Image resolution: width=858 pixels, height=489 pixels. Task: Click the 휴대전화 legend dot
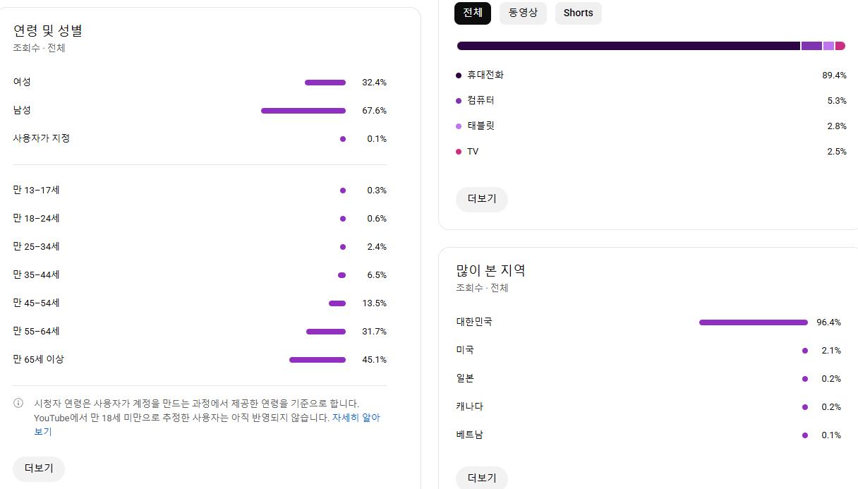(459, 76)
